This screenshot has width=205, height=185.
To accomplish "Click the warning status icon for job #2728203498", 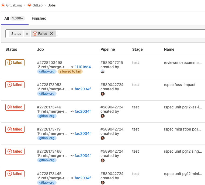I will point(9,63).
